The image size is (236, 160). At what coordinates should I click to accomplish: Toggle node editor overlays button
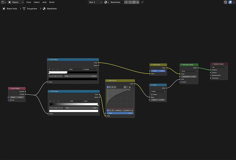point(230,2)
